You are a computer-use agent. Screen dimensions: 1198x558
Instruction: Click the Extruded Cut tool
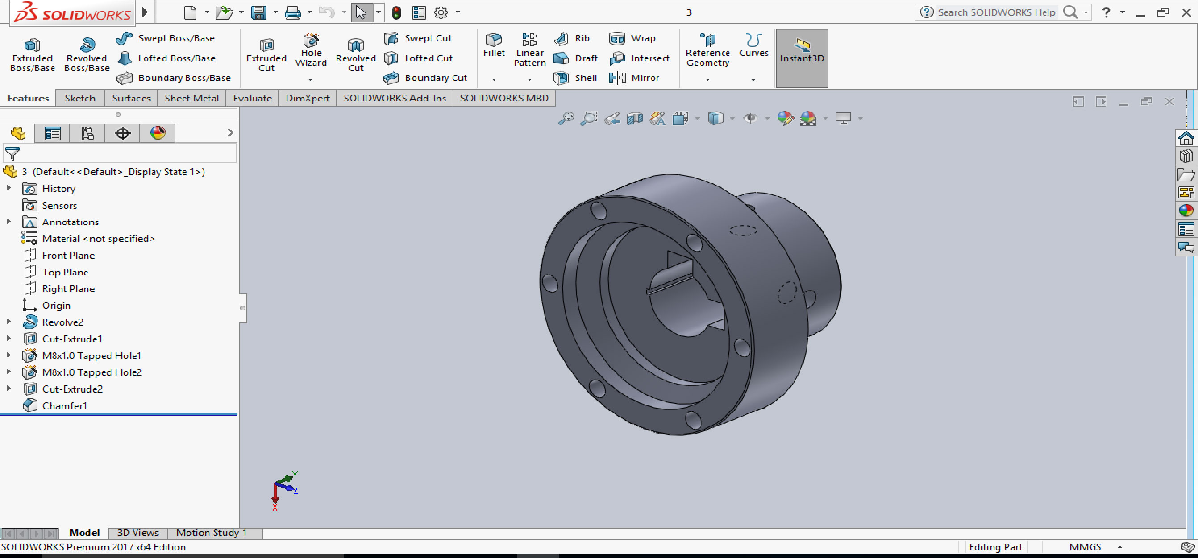(266, 55)
